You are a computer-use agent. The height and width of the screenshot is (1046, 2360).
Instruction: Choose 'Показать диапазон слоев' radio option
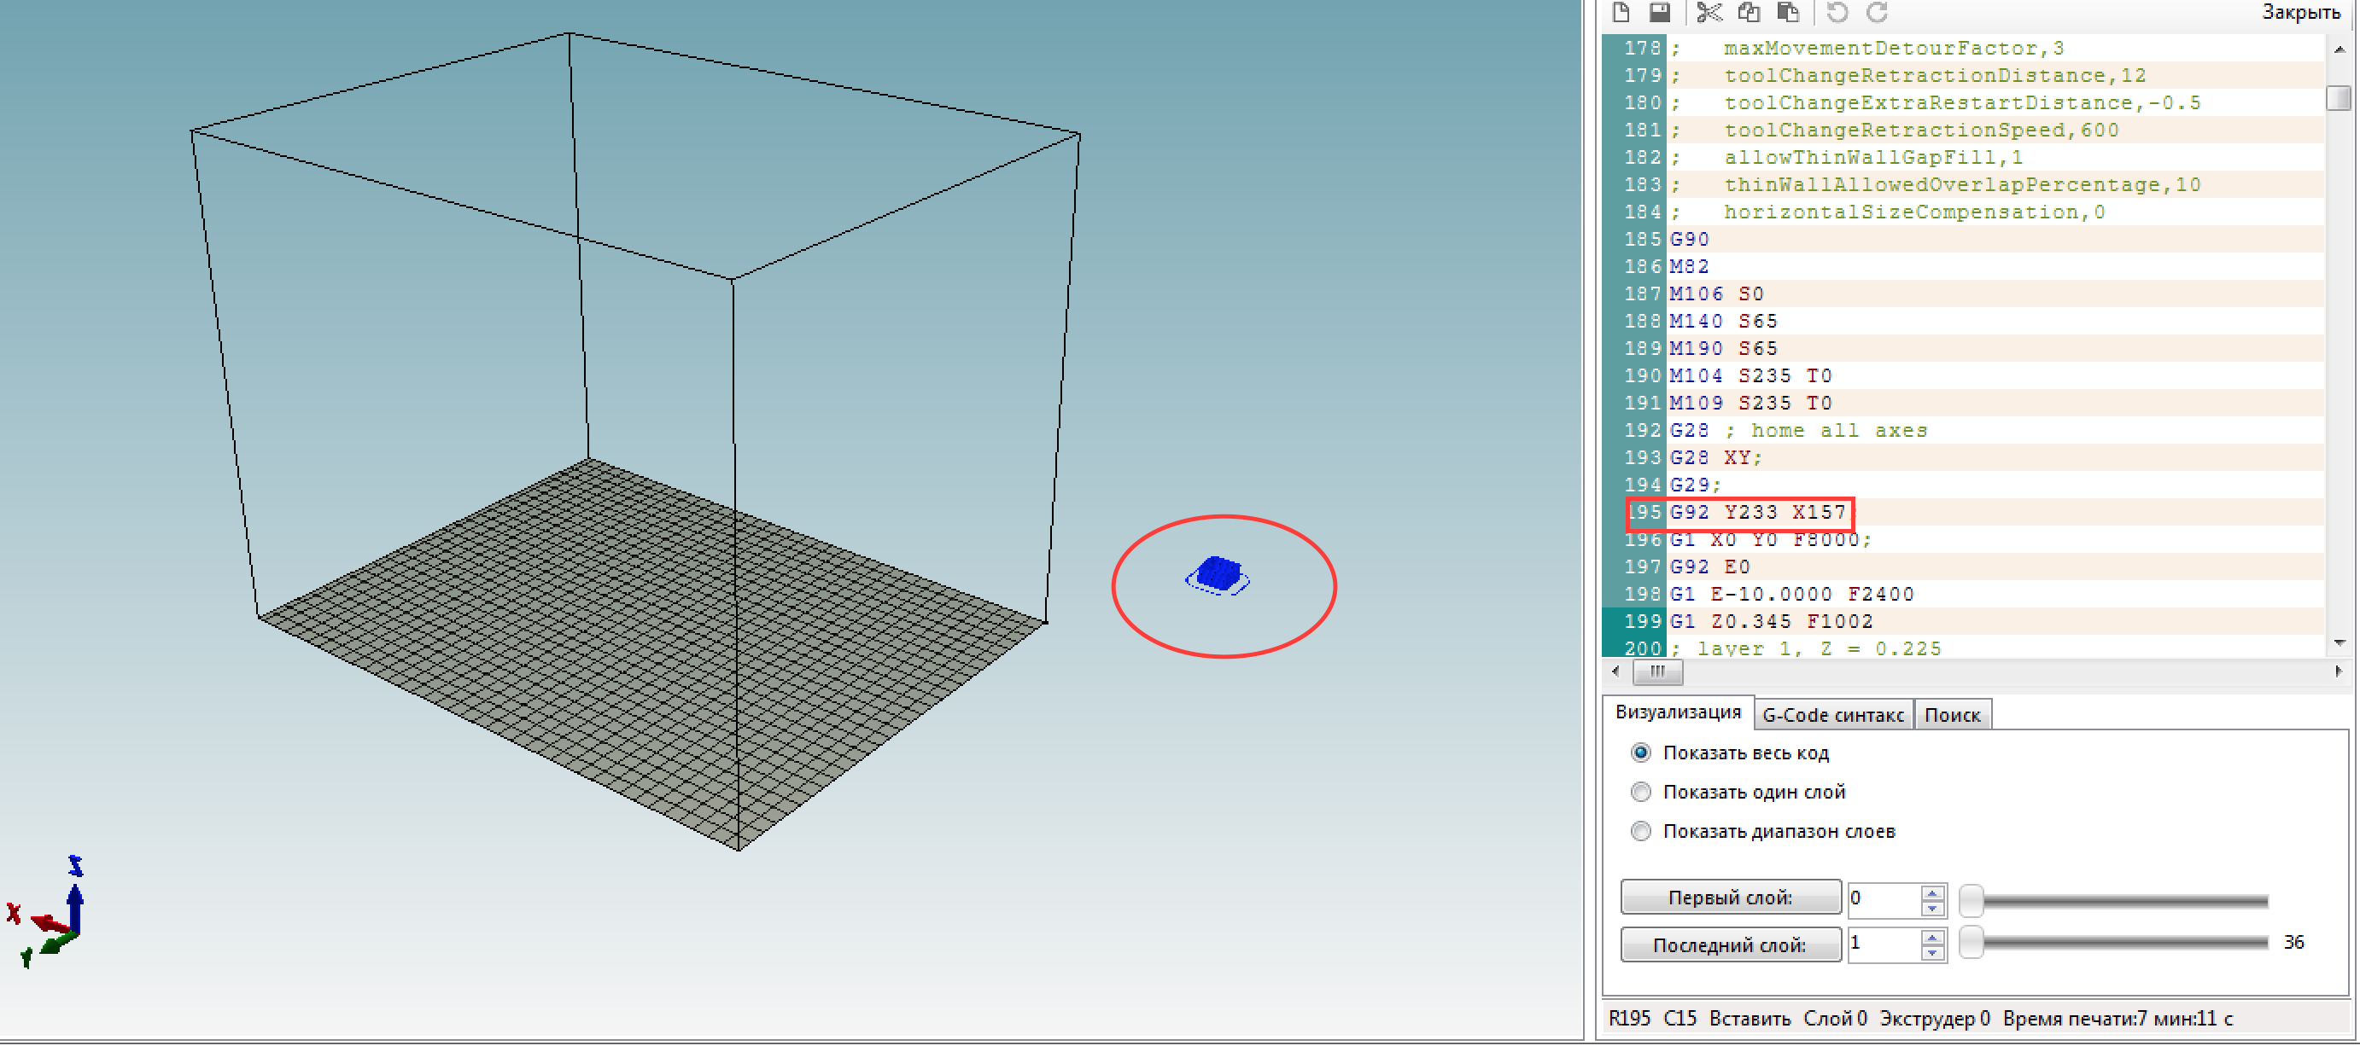coord(1641,832)
